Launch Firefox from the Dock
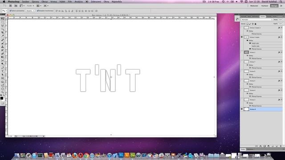The height and width of the screenshot is (160, 285). pos(74,155)
